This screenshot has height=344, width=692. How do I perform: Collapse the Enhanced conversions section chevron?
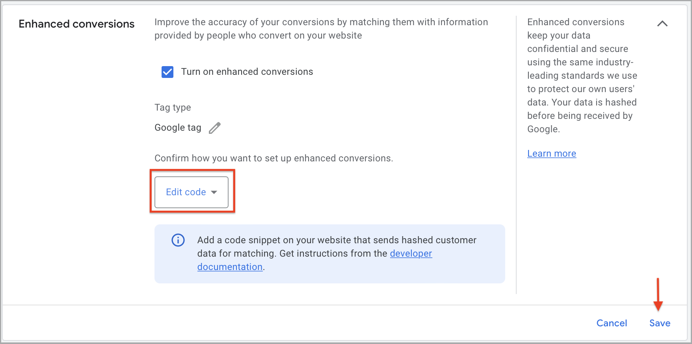(662, 24)
